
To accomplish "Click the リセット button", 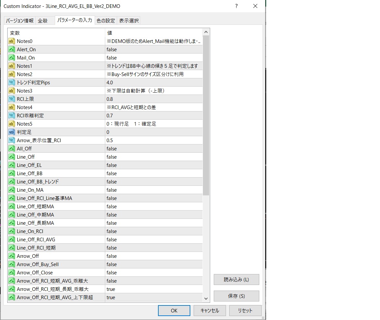I will point(245,310).
